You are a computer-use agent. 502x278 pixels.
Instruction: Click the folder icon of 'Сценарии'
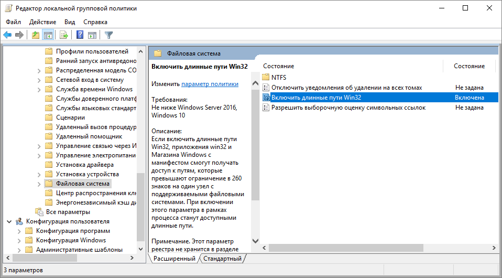click(x=49, y=117)
